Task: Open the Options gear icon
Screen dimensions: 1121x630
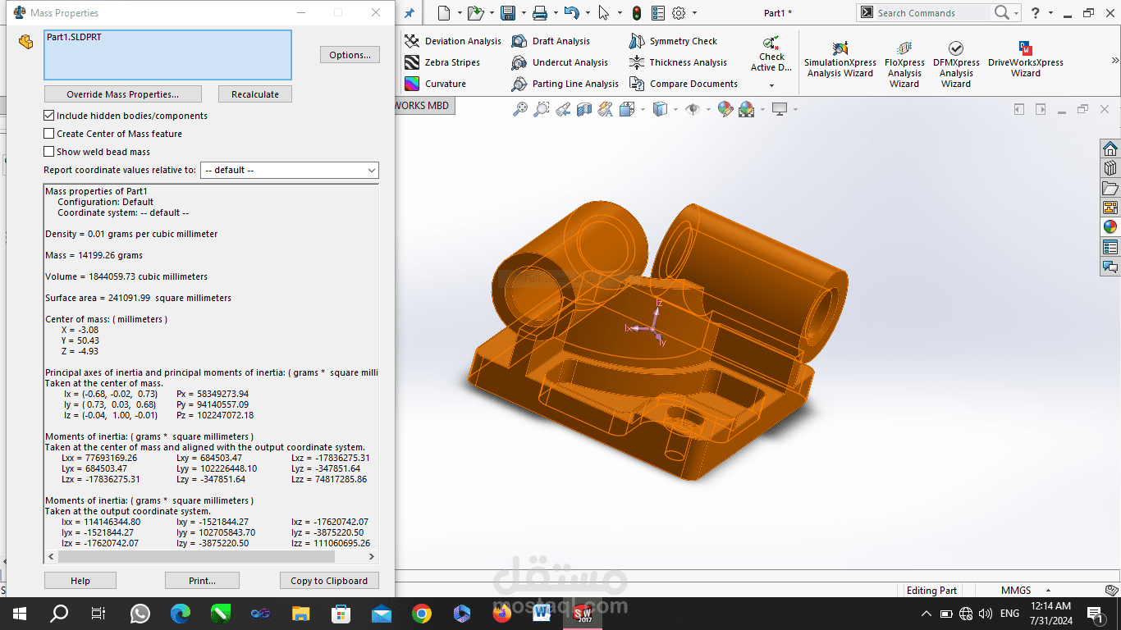Action: 679,13
